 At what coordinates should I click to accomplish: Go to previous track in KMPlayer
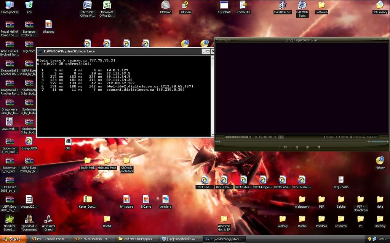[x=285, y=147]
